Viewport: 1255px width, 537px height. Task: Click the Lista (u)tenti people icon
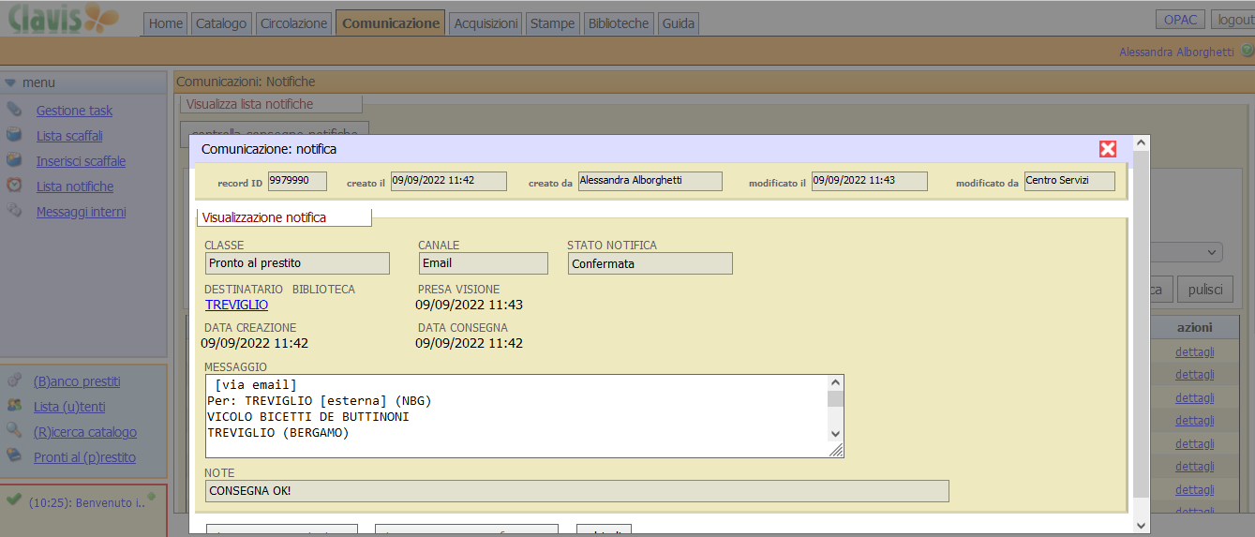[14, 406]
